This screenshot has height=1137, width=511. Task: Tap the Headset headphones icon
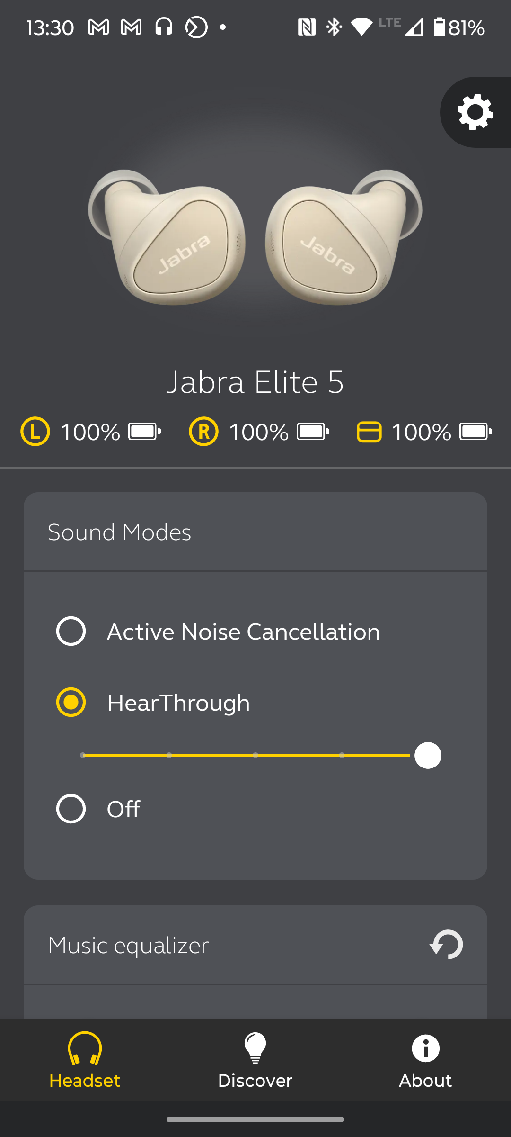[x=85, y=1048]
